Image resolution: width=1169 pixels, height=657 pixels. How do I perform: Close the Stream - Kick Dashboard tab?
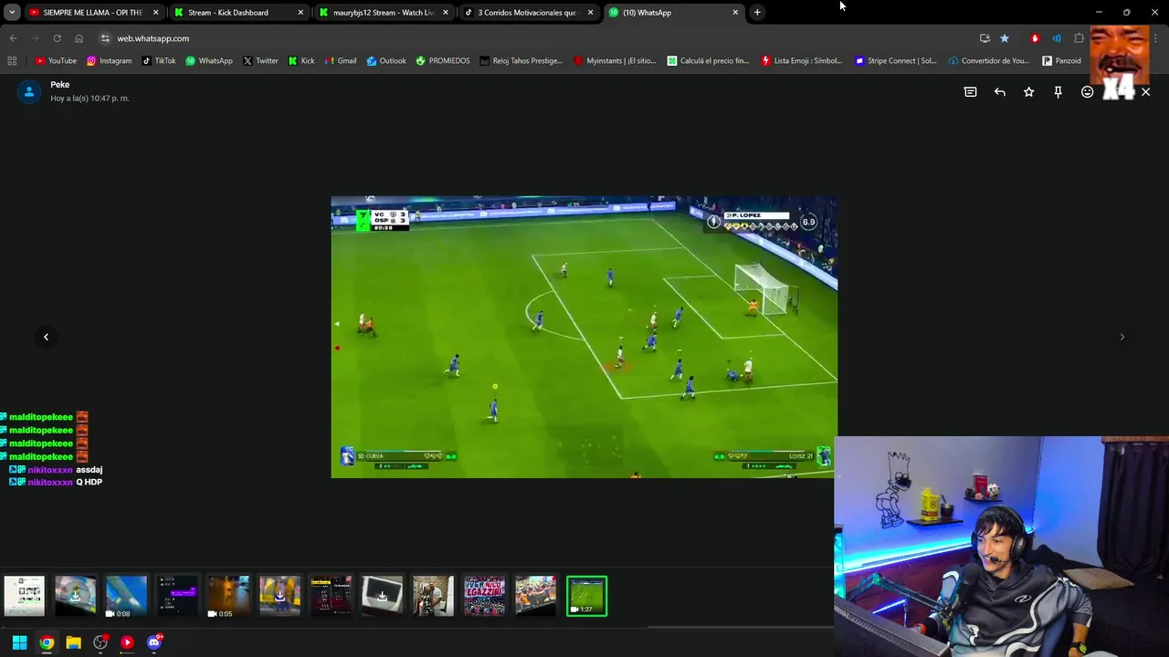[x=300, y=13]
